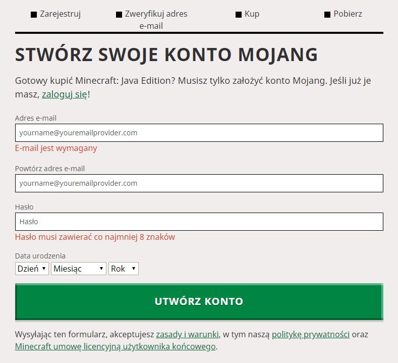
Task: Open Minecraft umowę licencyjną użytkownika końcowego link
Action: 115,346
